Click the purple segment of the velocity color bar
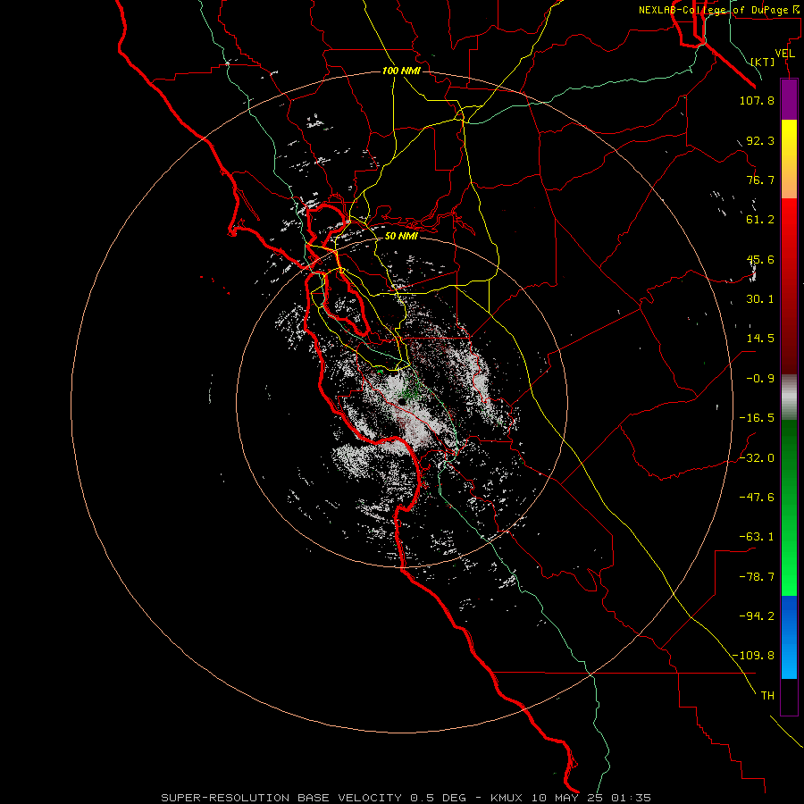 pyautogui.click(x=789, y=99)
